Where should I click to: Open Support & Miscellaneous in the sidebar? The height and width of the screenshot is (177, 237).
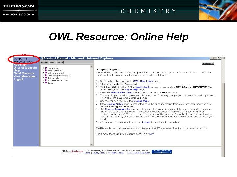click(23, 60)
